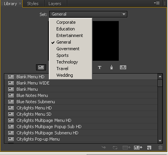Select Citylights Multipage Submenu HD
Image resolution: width=168 pixels, height=155 pixels.
pyautogui.click(x=81, y=133)
